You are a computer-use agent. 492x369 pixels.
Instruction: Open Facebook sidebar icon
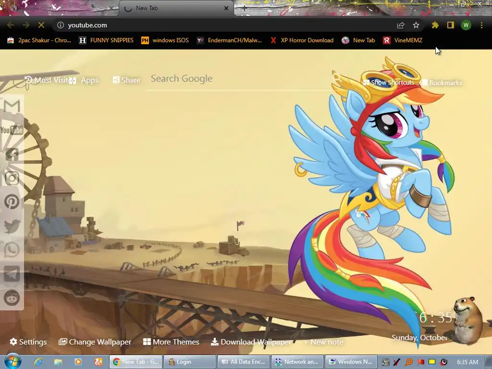point(12,154)
